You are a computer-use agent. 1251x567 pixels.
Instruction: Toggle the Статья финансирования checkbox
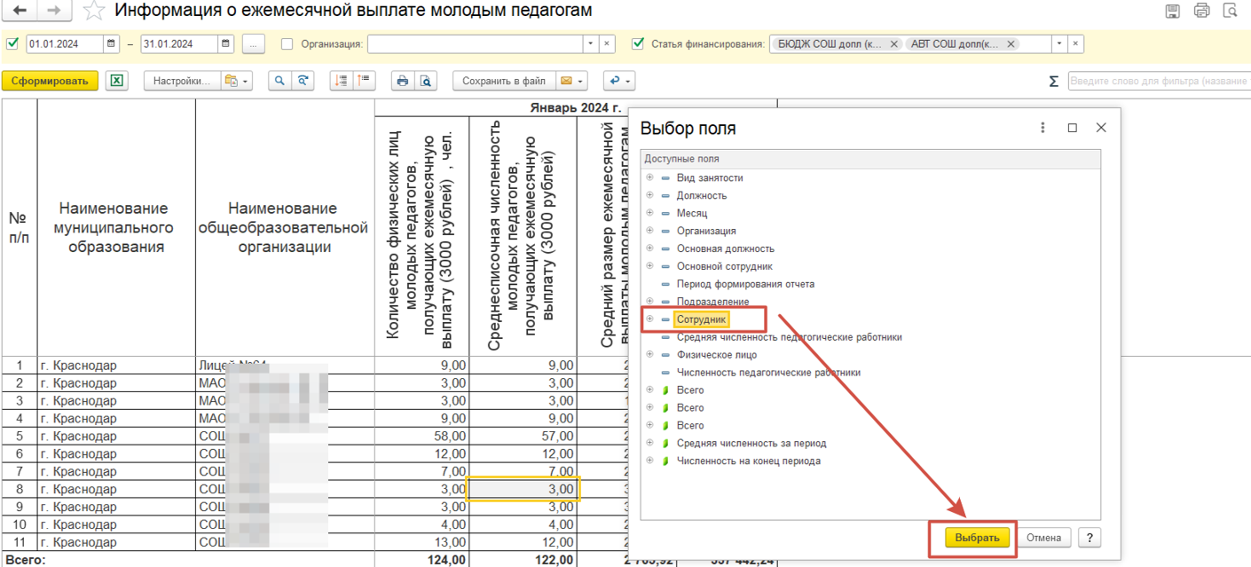637,43
